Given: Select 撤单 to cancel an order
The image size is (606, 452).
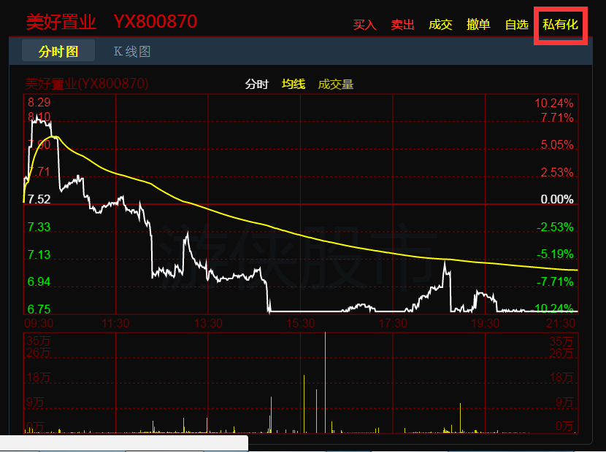Looking at the screenshot, I should (478, 25).
